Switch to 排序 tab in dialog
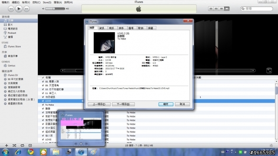Screen dimensions: 278x156 click(122, 28)
